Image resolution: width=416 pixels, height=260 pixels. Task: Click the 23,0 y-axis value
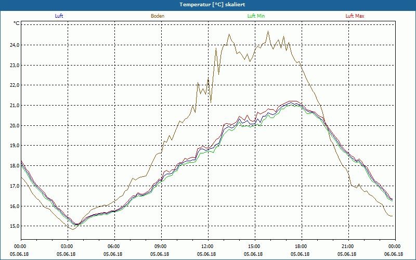click(15, 66)
